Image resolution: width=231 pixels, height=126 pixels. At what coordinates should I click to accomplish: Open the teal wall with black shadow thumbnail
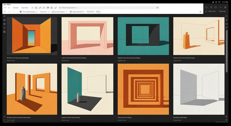coord(87,89)
